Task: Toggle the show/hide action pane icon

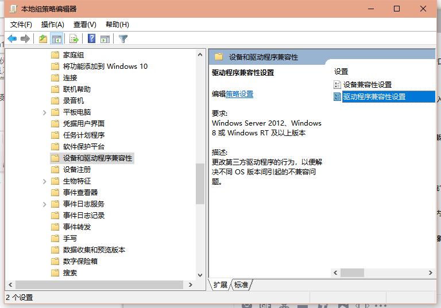Action: click(105, 39)
